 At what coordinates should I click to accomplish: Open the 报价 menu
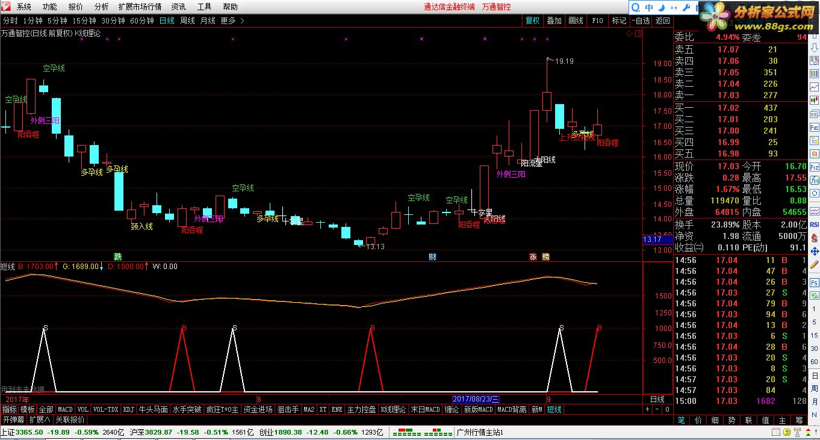(75, 7)
